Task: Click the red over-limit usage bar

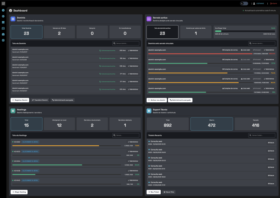Action: (200, 54)
